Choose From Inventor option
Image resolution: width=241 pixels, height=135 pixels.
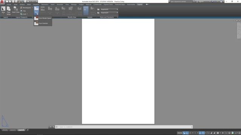click(43, 23)
